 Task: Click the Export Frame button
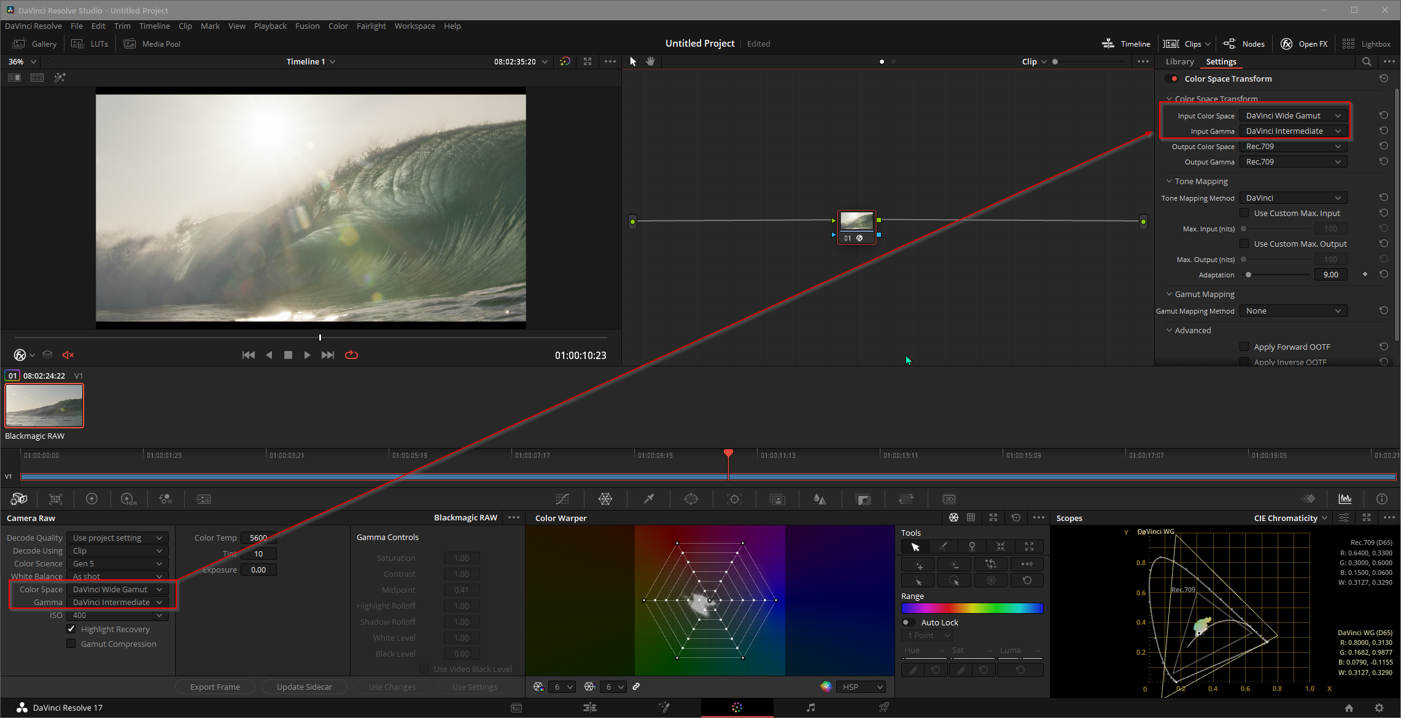coord(215,687)
